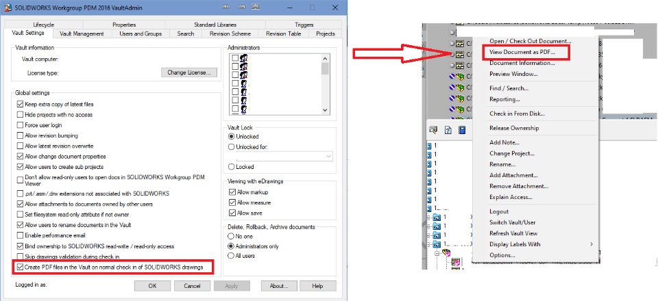
Task: Uncheck eDrawings Allow measure
Action: tap(232, 202)
